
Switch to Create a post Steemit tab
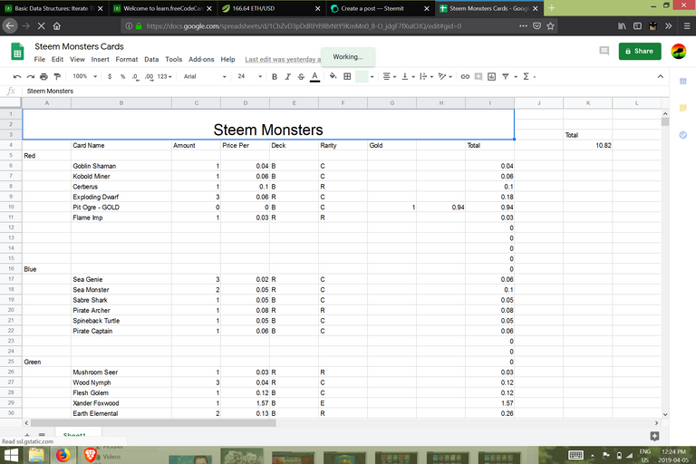(381, 8)
